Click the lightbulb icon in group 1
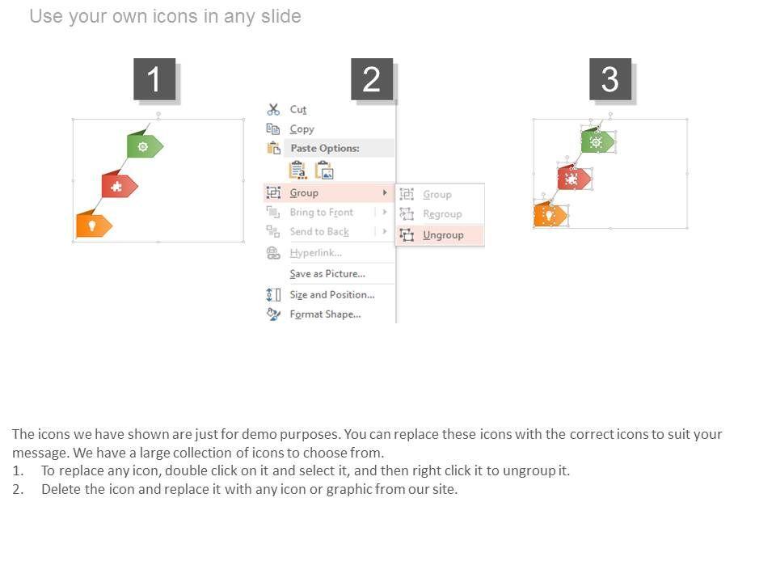 (92, 226)
